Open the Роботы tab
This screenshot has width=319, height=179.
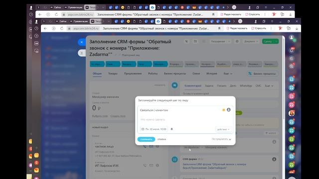pos(153,74)
